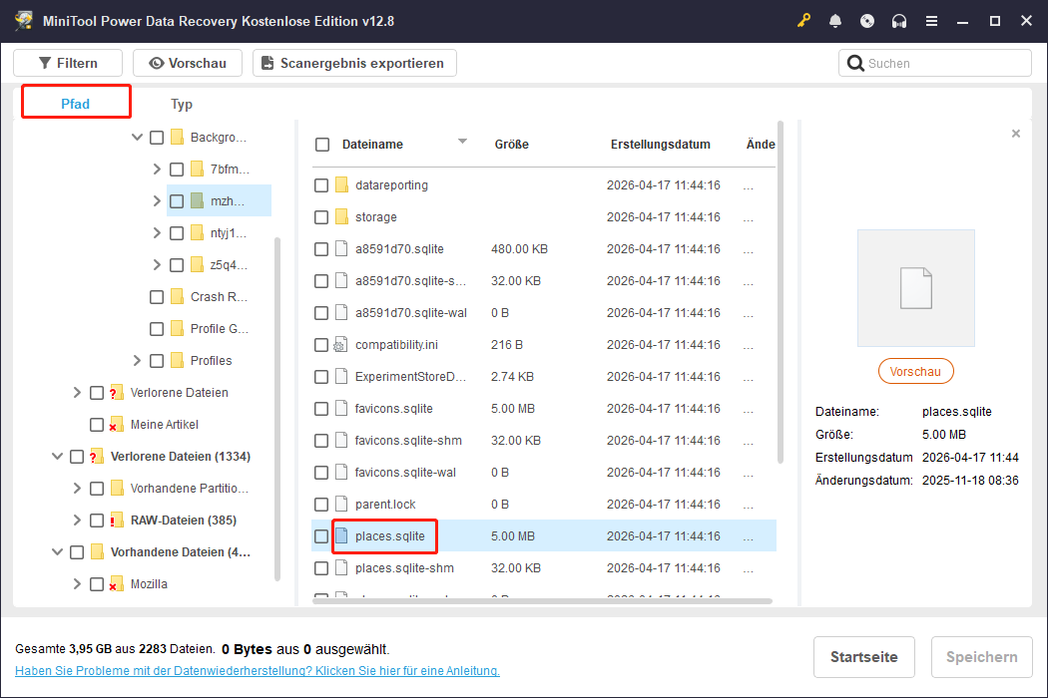Click the Profiles folder icon
The image size is (1048, 698).
177,361
